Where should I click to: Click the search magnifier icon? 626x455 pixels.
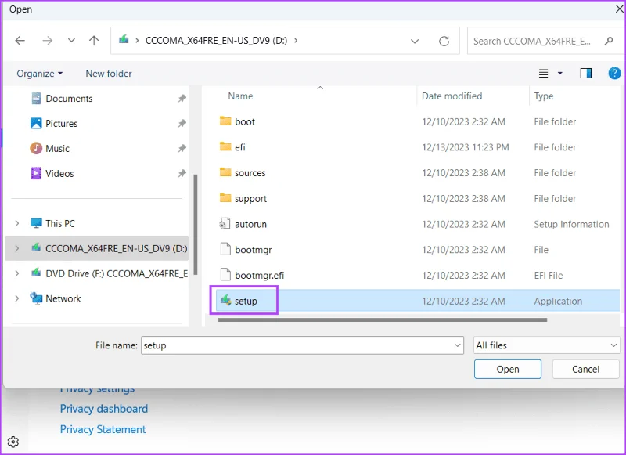[x=609, y=41]
